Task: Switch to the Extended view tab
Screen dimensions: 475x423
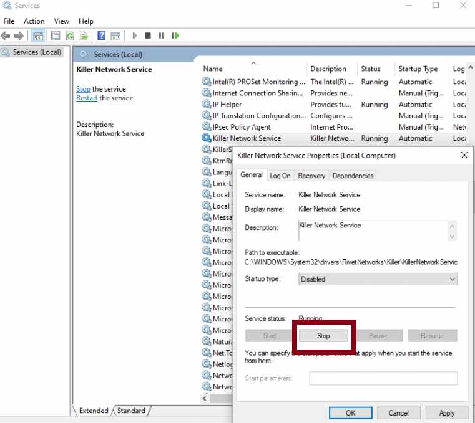Action: pos(93,411)
